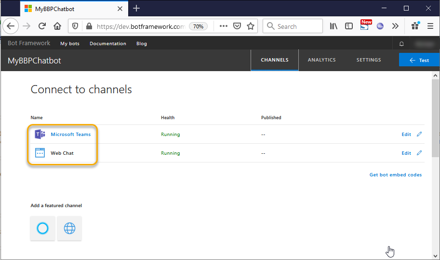Switch to the CHANNELS tab
440x260 pixels.
tap(275, 60)
